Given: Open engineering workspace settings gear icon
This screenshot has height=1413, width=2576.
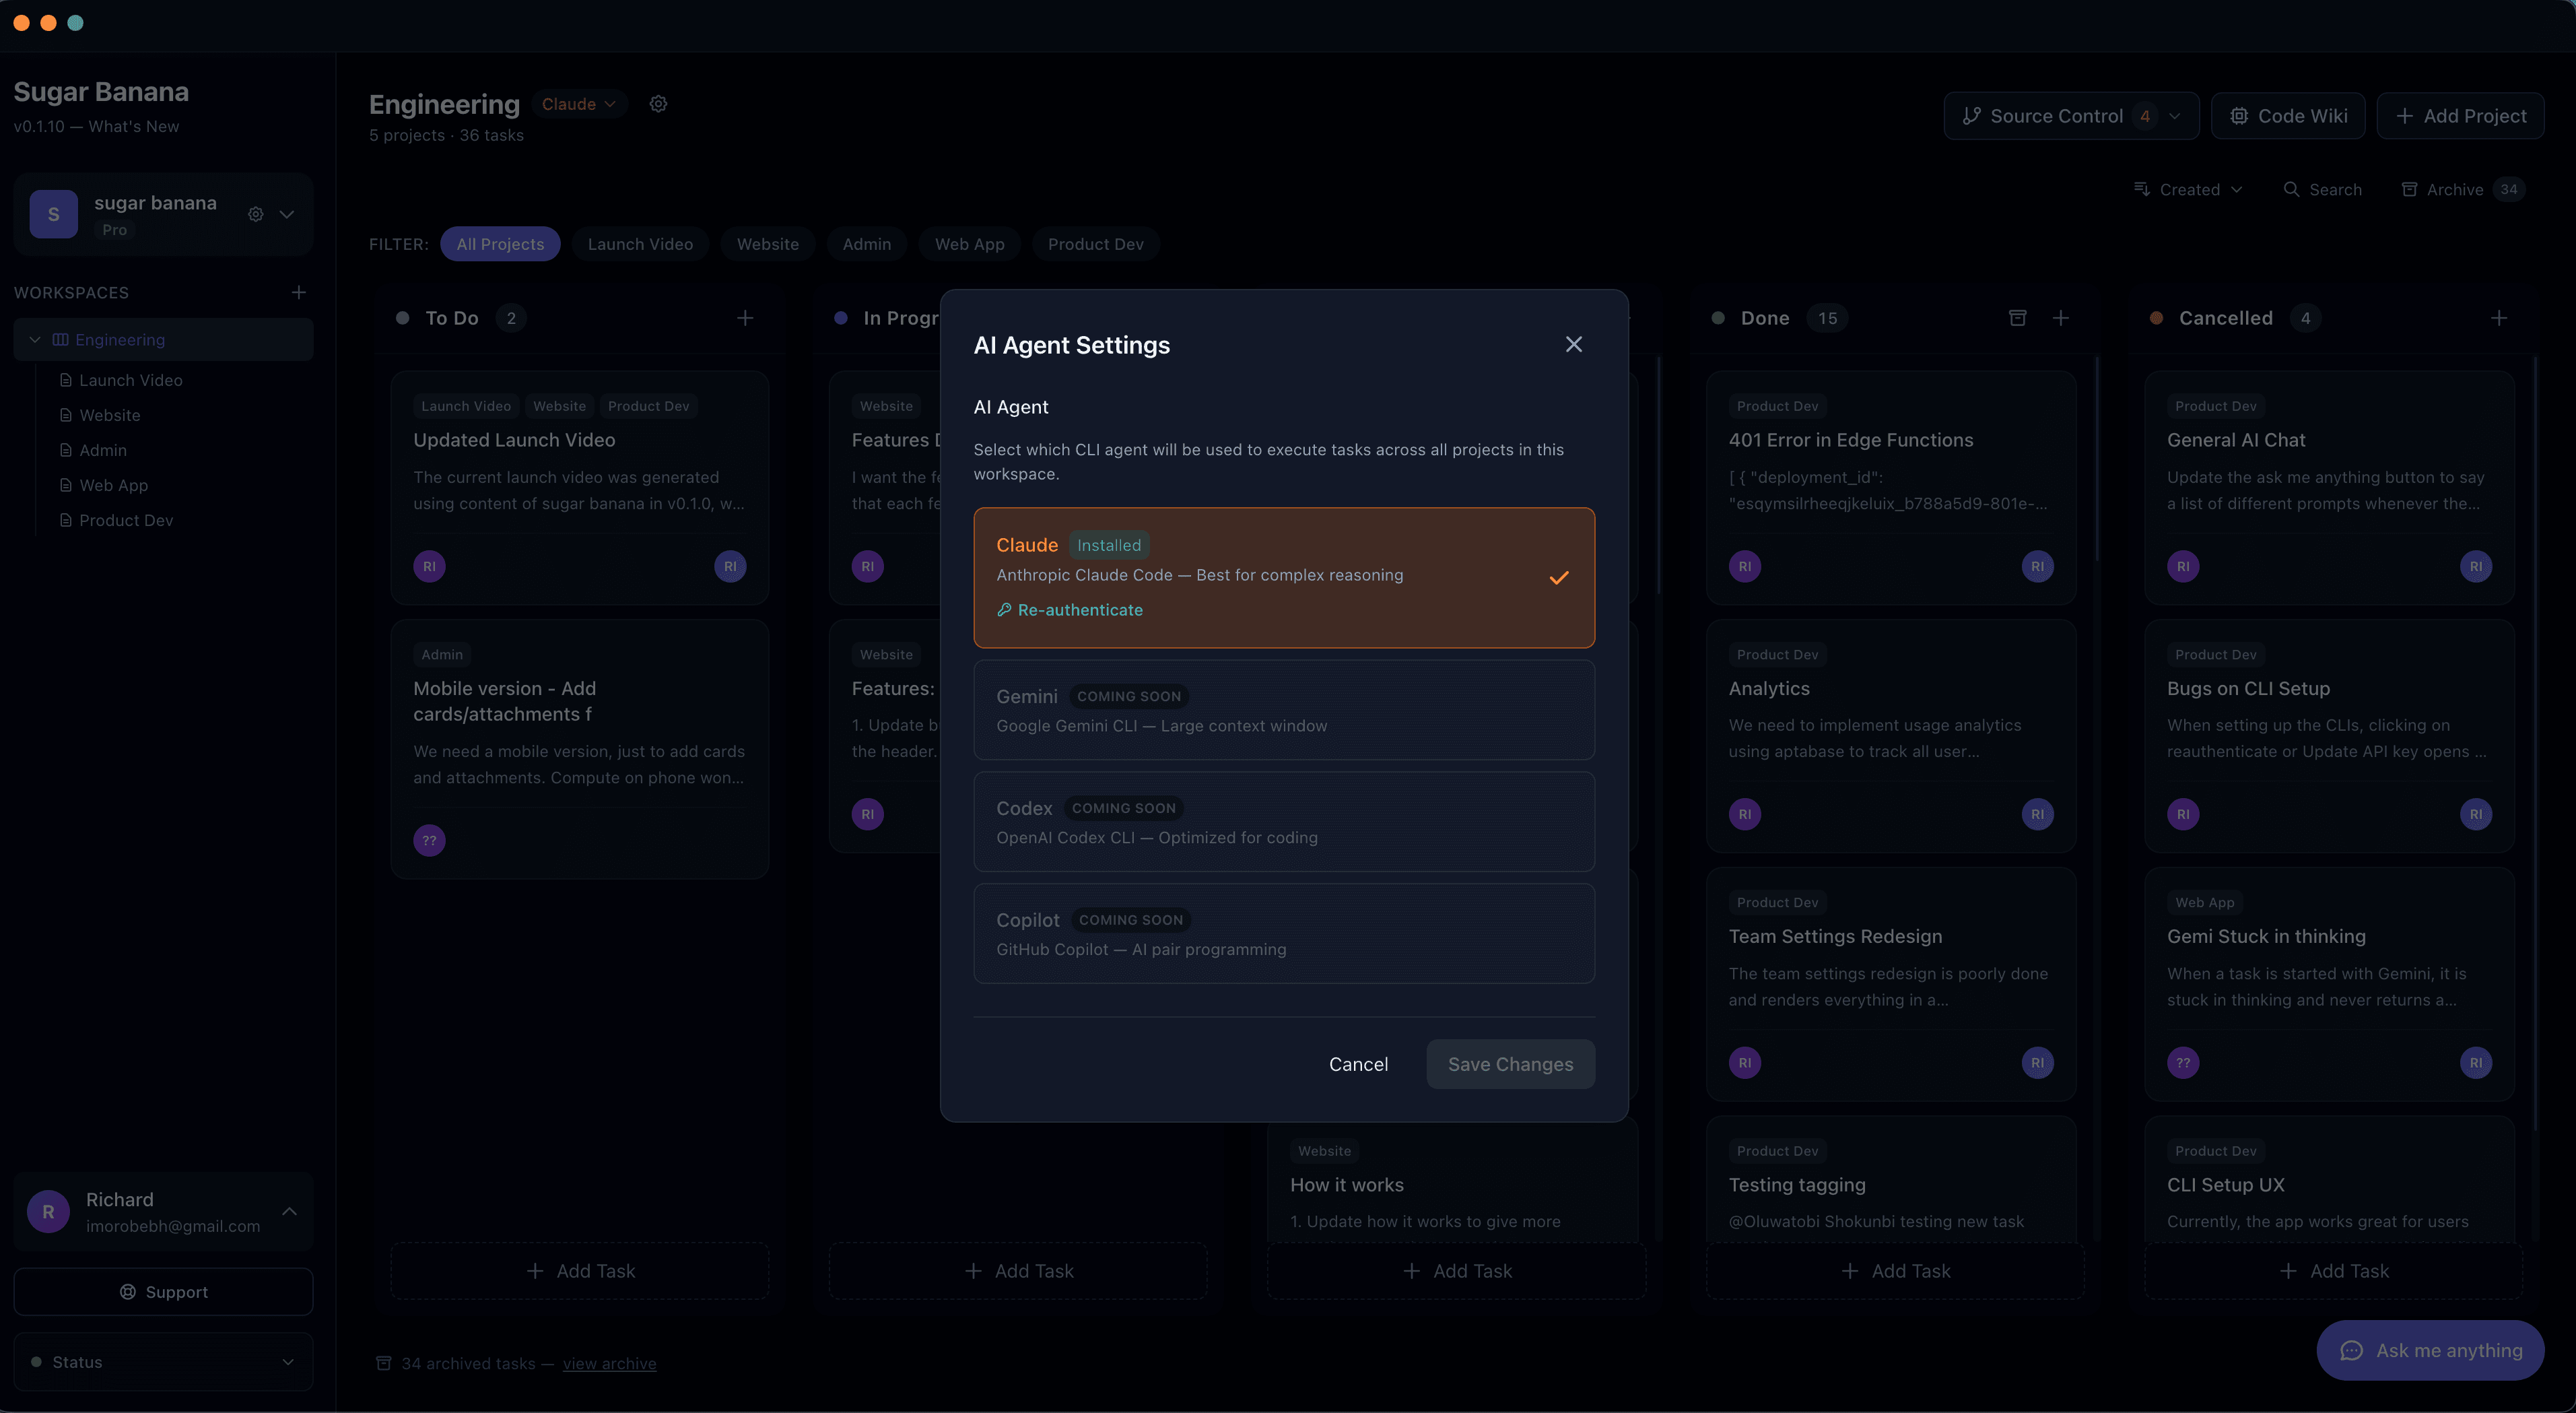Looking at the screenshot, I should click(x=658, y=104).
